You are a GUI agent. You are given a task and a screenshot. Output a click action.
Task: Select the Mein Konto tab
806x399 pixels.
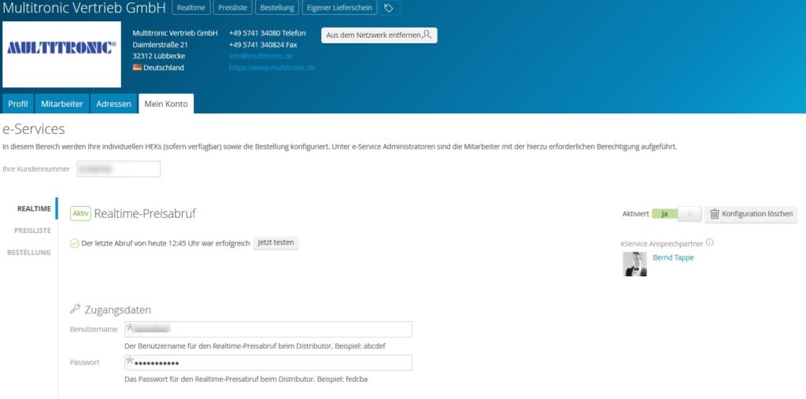click(x=166, y=104)
